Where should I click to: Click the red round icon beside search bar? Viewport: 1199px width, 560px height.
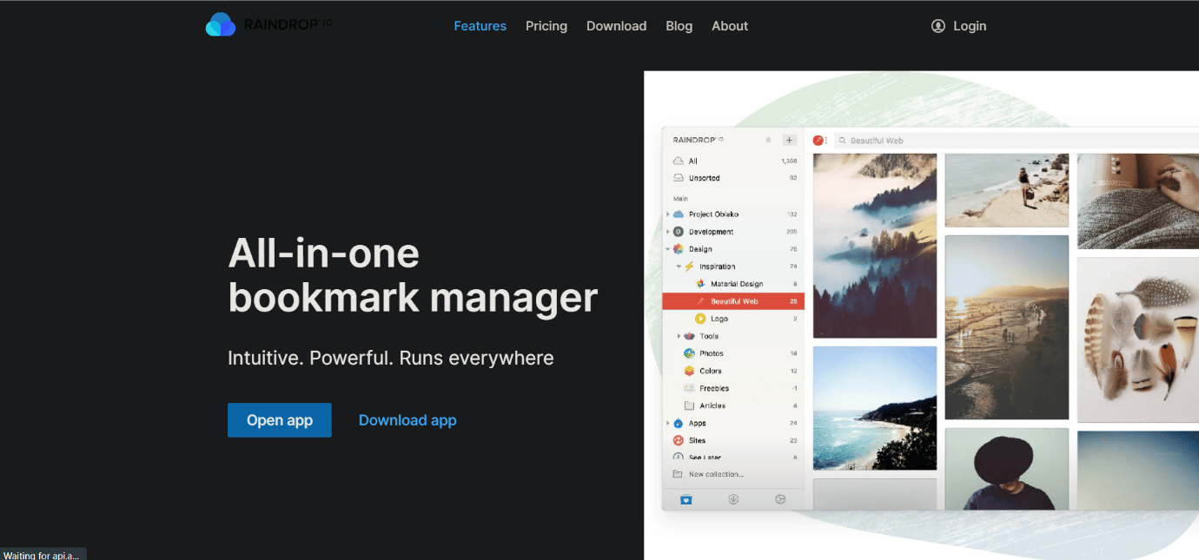click(818, 140)
